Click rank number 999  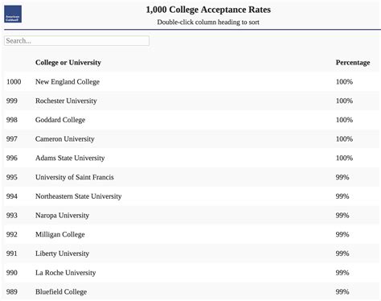tap(12, 101)
